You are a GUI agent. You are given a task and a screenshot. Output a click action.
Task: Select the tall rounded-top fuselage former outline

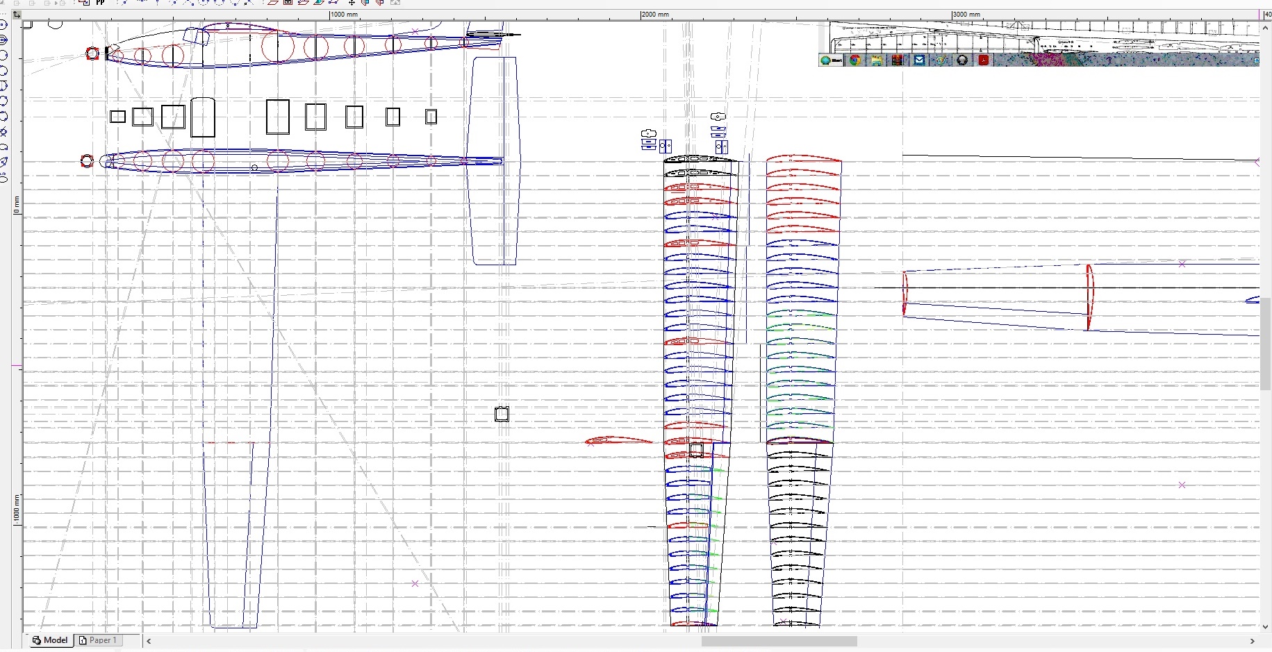click(x=203, y=117)
